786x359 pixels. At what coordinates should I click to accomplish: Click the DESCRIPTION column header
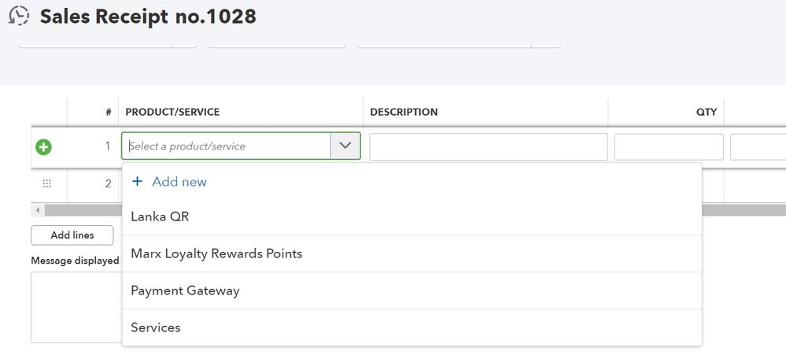click(404, 113)
